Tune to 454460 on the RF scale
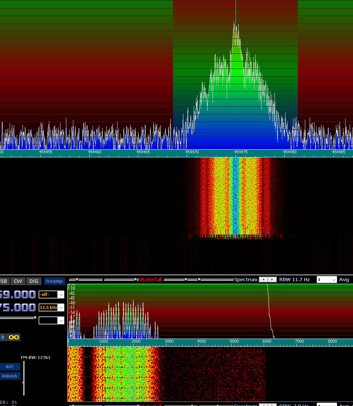 [94, 152]
